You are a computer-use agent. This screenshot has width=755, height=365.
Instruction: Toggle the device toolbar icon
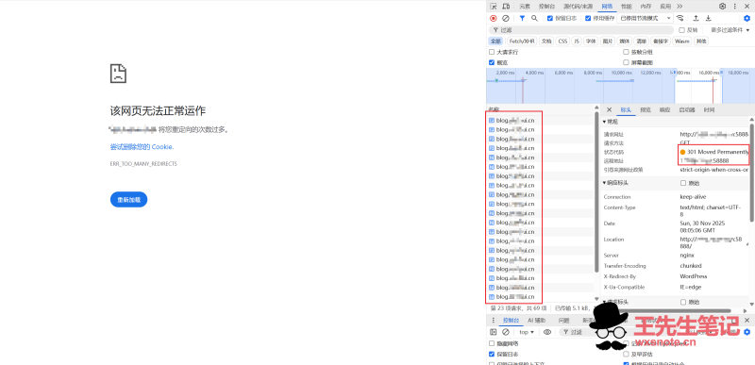(x=506, y=7)
